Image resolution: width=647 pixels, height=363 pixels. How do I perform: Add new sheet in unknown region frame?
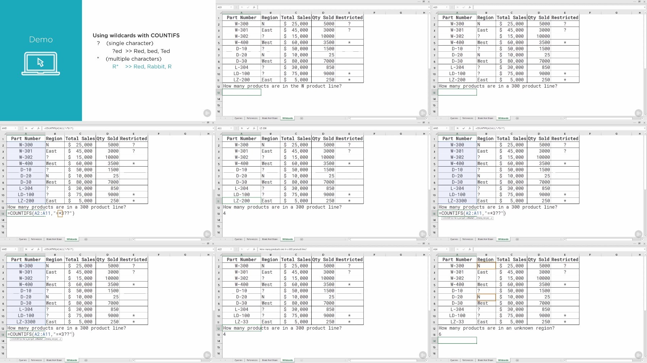pyautogui.click(x=517, y=360)
